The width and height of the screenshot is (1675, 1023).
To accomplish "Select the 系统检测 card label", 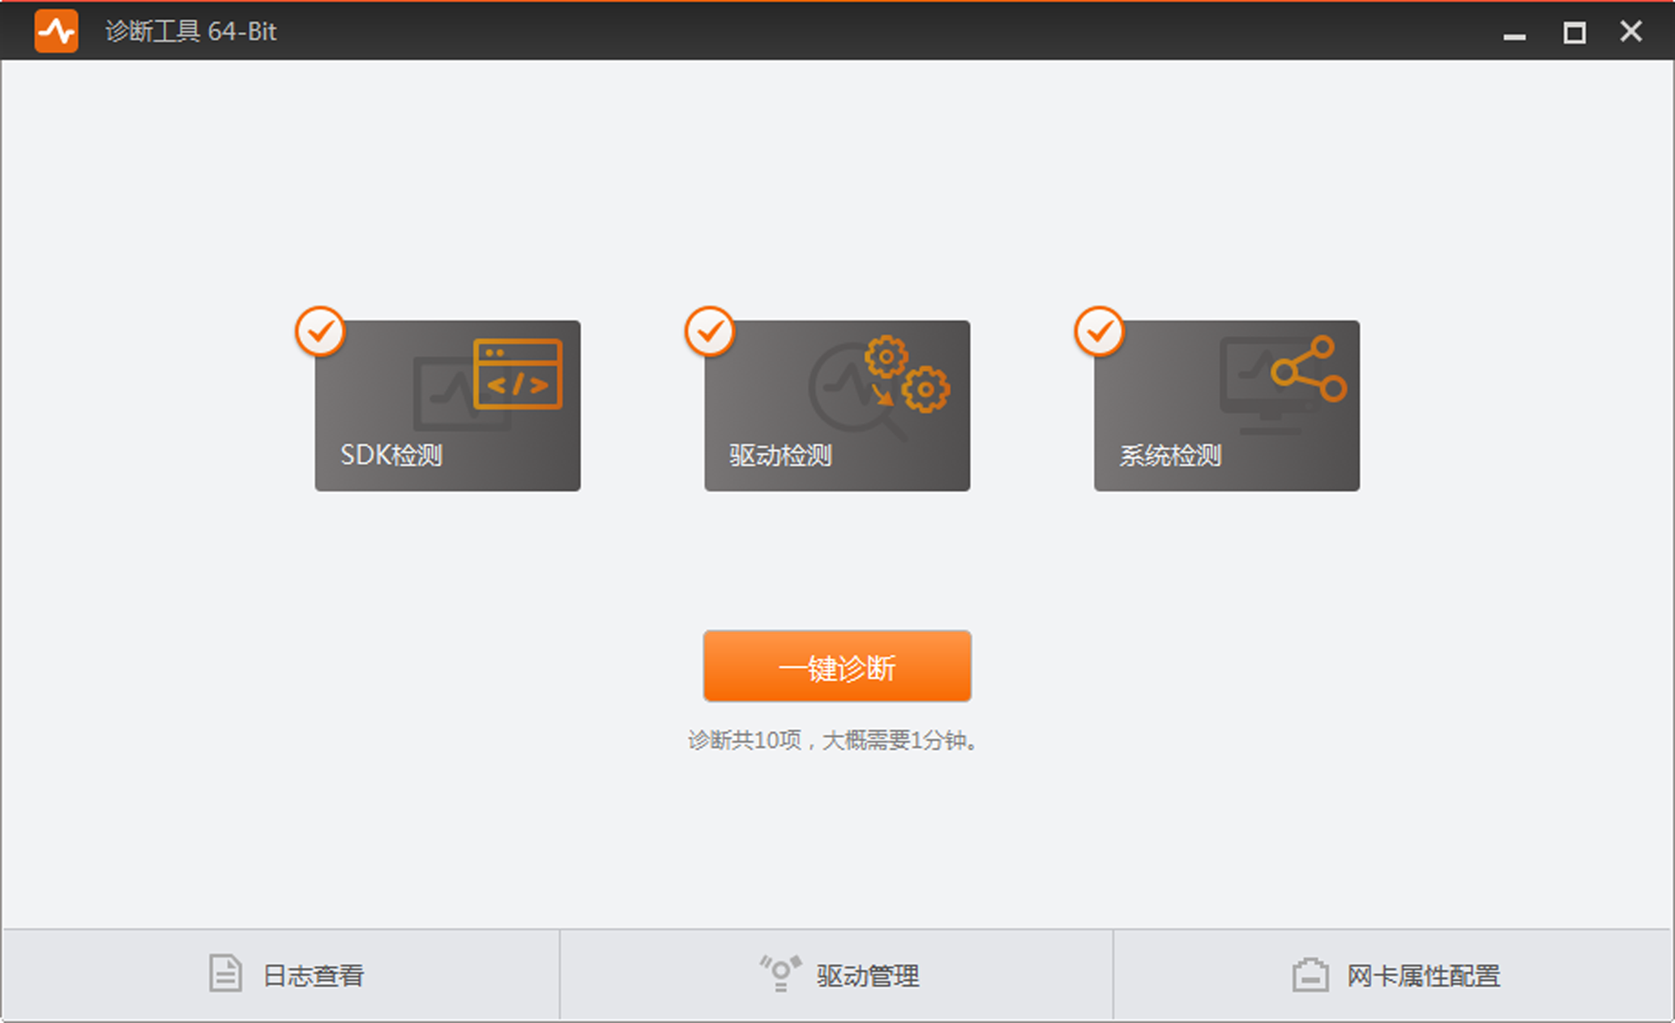I will 1170,455.
